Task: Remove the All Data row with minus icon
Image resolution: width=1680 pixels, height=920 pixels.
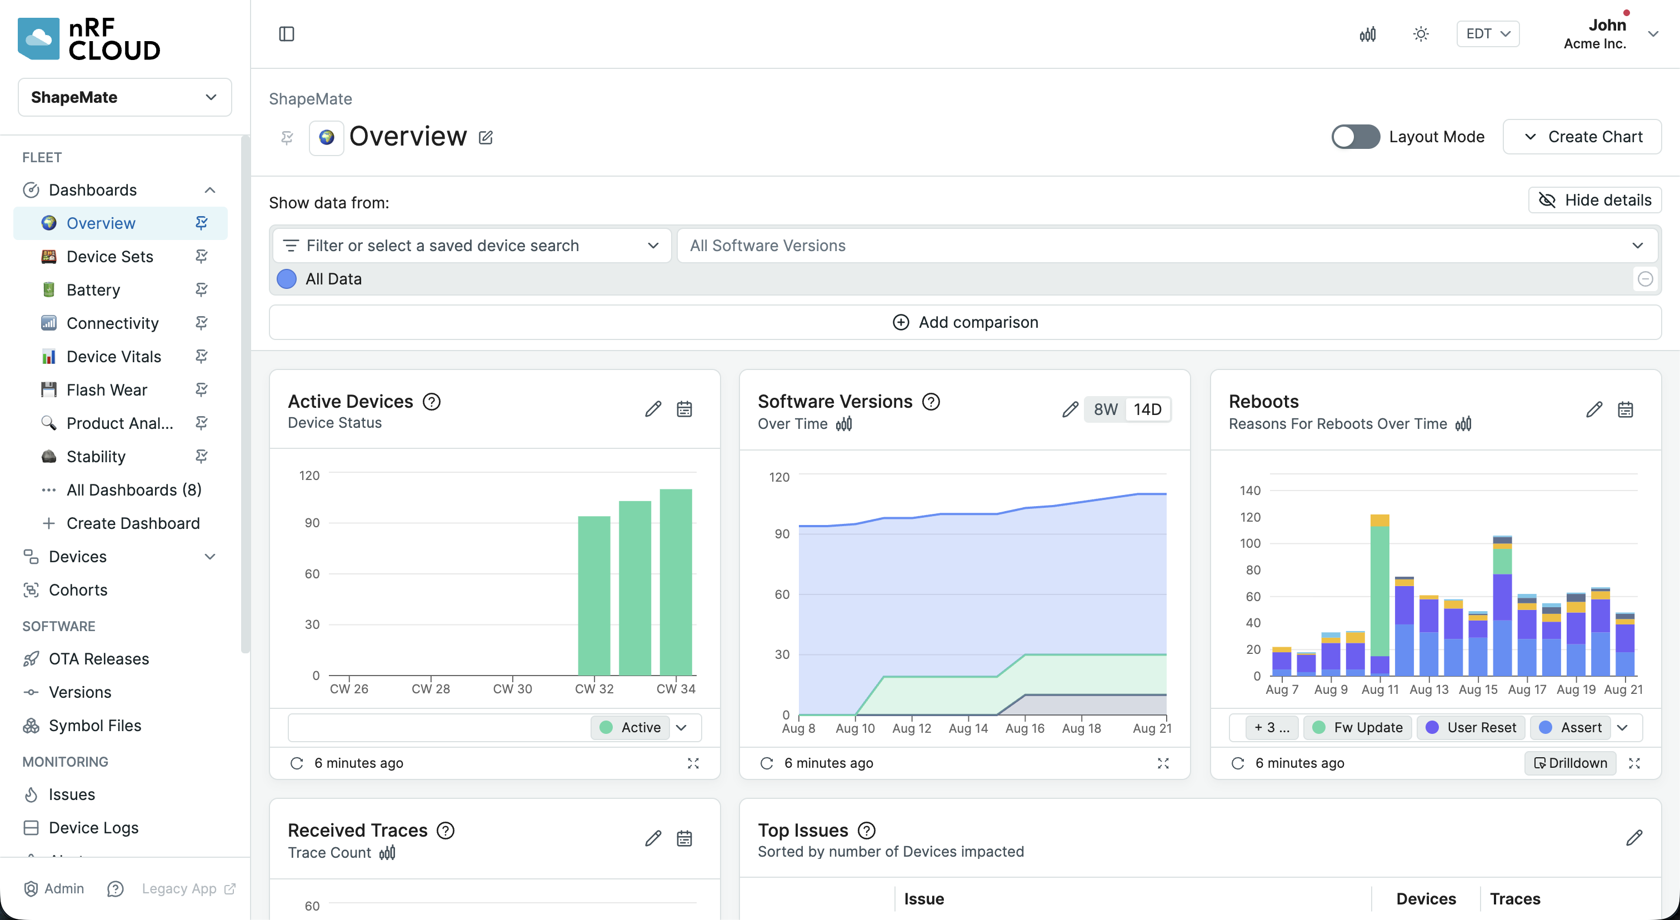Action: pyautogui.click(x=1646, y=279)
